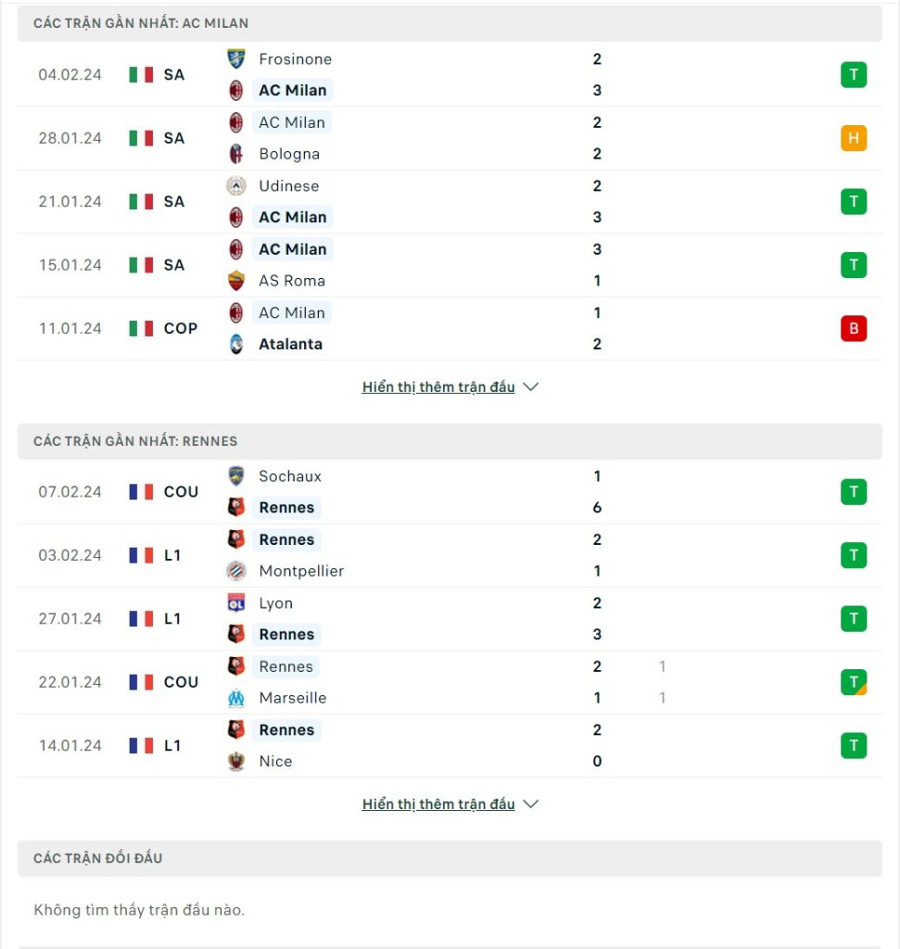Open the Frosinone team name
This screenshot has width=900, height=949.
pos(296,58)
